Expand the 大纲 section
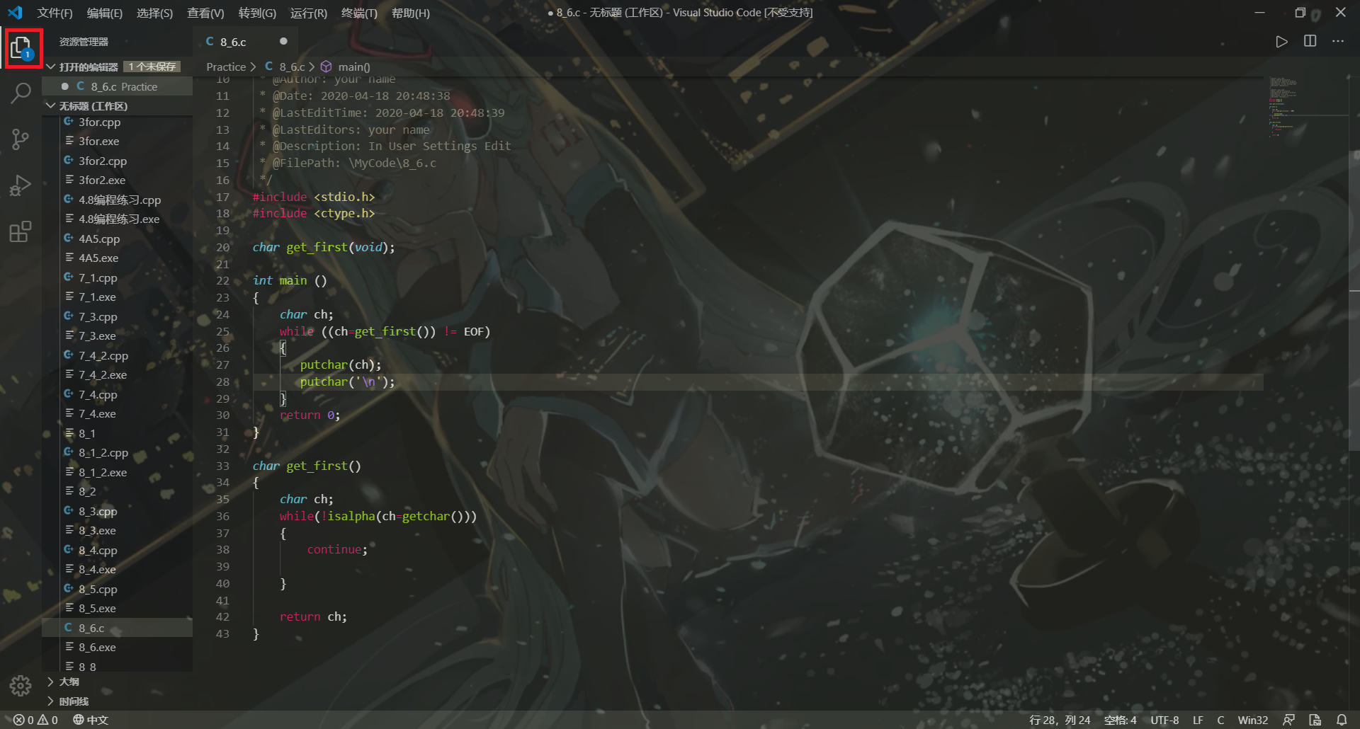 69,682
